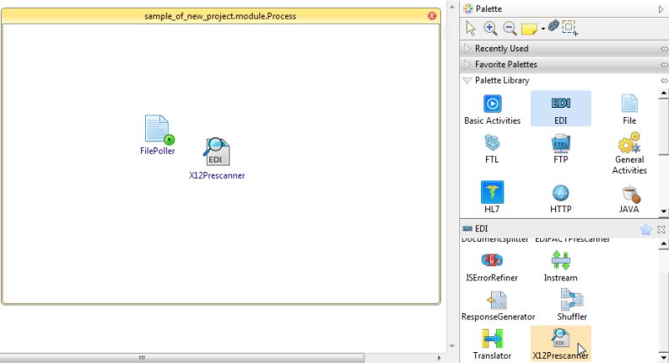Click the Zoom In magnifier tool
Image resolution: width=669 pixels, height=363 pixels.
pos(490,28)
